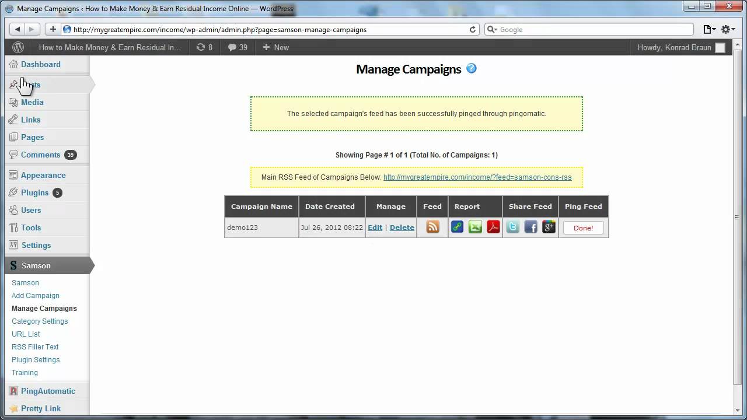Reload the page with refresh icon
The image size is (747, 420).
click(x=473, y=29)
